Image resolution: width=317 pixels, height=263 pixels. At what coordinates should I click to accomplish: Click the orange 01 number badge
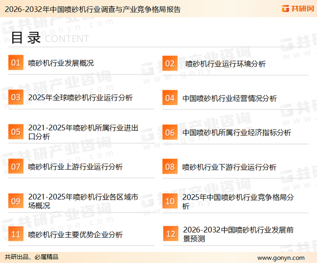click(x=16, y=63)
